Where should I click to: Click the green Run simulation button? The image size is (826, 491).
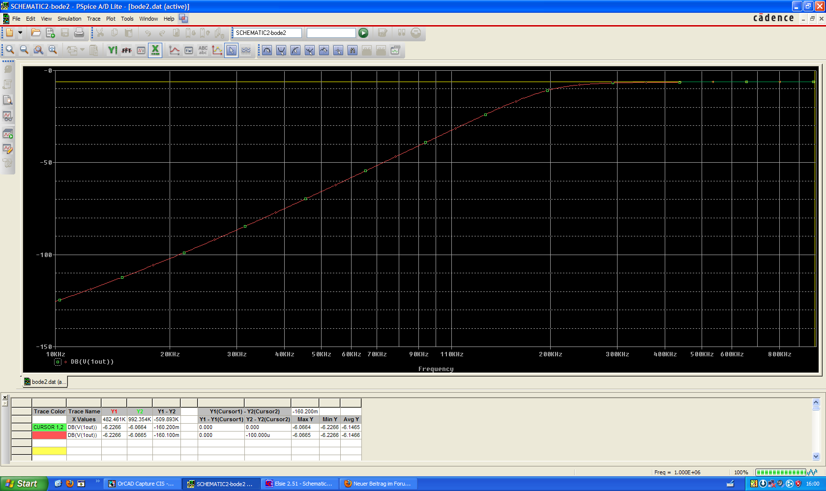[363, 33]
